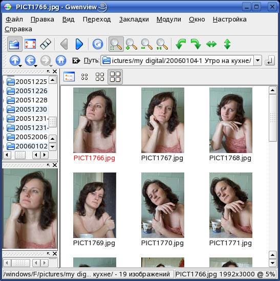Open thumbnail PICT1768.jpg
Screen dimensions: 280x281
pos(231,120)
